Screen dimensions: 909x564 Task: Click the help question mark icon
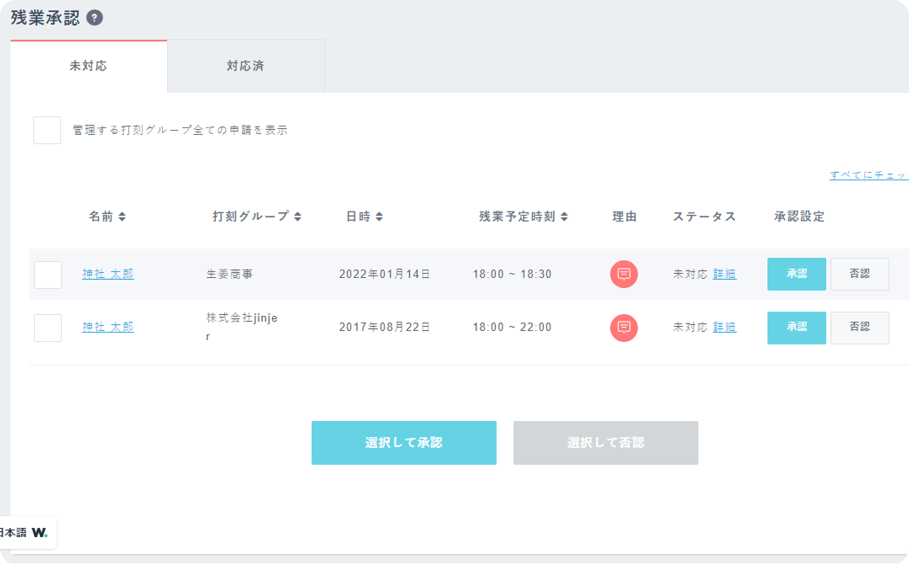point(95,18)
